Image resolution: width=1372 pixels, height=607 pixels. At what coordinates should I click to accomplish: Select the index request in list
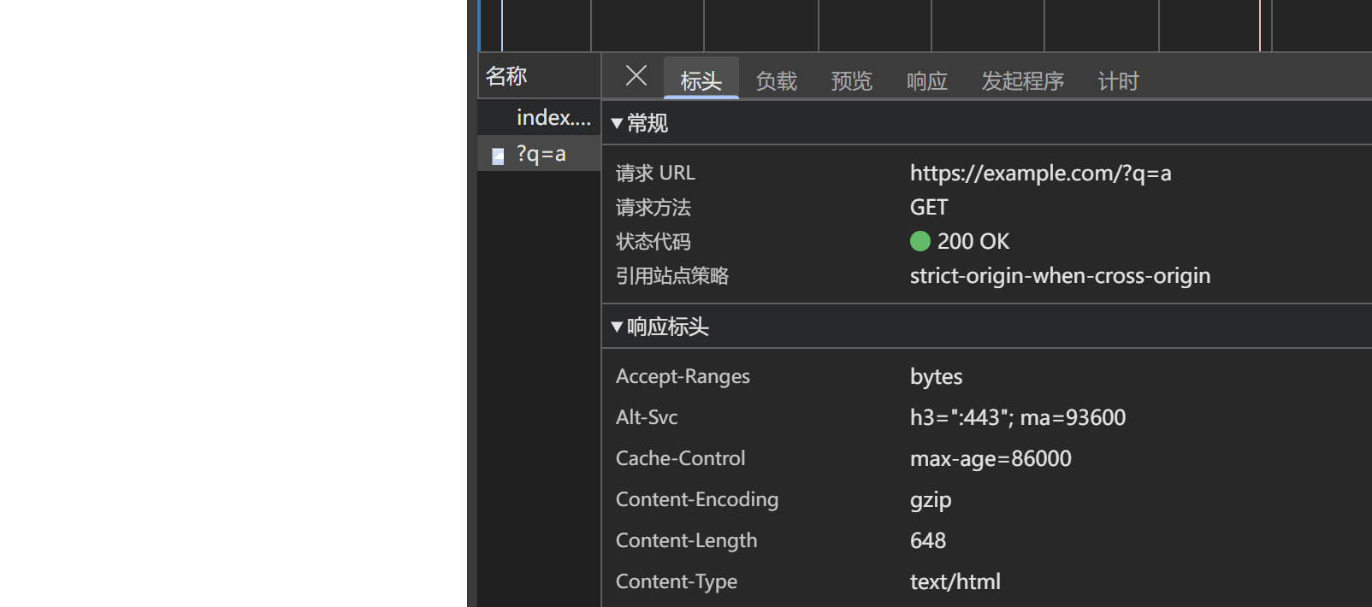coord(553,118)
